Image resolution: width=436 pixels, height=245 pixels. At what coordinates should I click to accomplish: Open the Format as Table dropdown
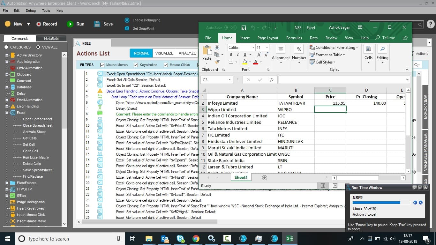[328, 55]
